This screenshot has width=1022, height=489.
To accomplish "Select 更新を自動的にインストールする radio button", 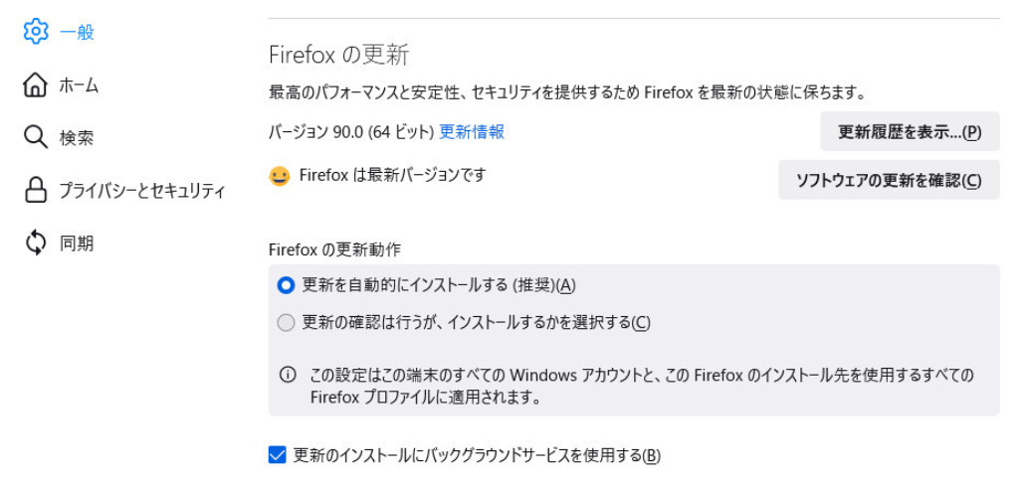I will click(287, 285).
